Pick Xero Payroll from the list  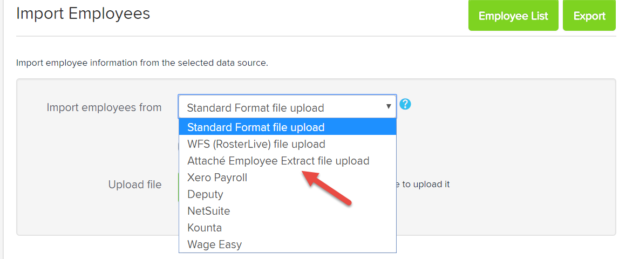[288, 178]
